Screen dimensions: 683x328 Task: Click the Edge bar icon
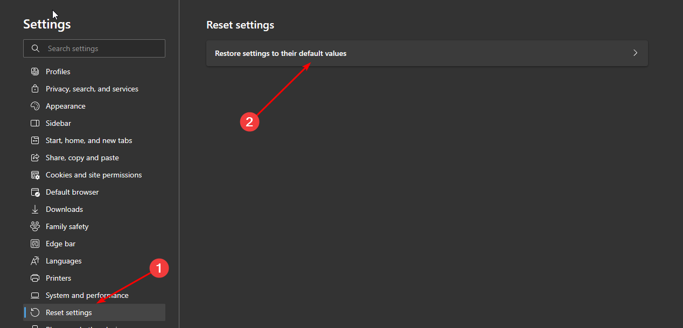click(x=35, y=243)
